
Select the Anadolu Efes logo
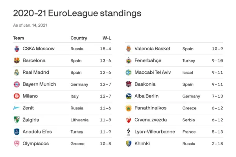click(x=17, y=132)
